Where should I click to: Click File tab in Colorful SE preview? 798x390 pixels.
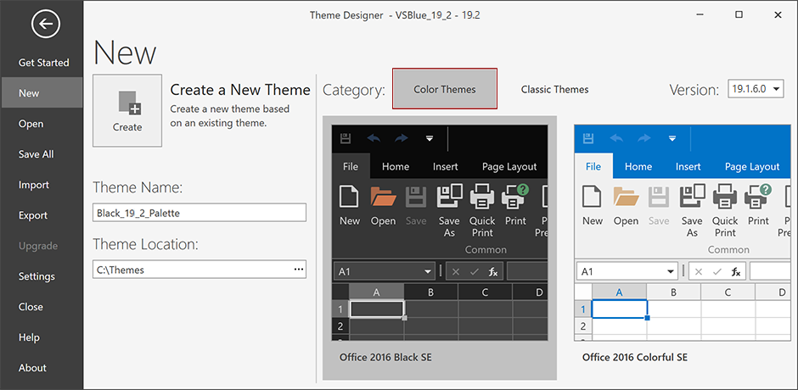[x=593, y=166]
